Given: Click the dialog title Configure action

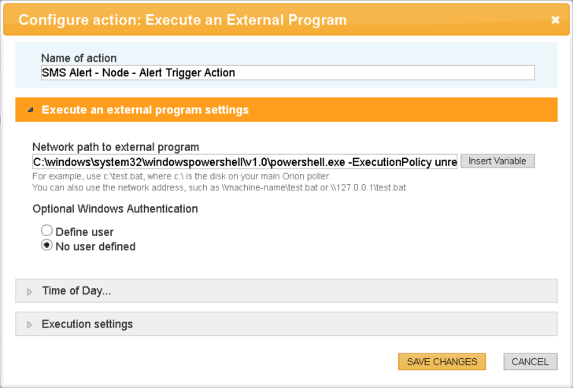Looking at the screenshot, I should pos(183,20).
